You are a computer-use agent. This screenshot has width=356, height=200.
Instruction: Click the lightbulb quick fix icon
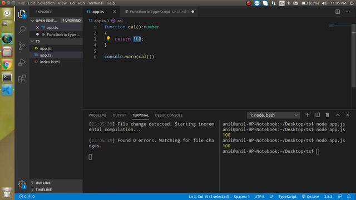tap(108, 38)
